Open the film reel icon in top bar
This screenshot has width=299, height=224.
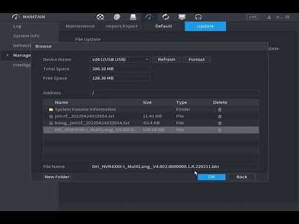tap(100, 17)
